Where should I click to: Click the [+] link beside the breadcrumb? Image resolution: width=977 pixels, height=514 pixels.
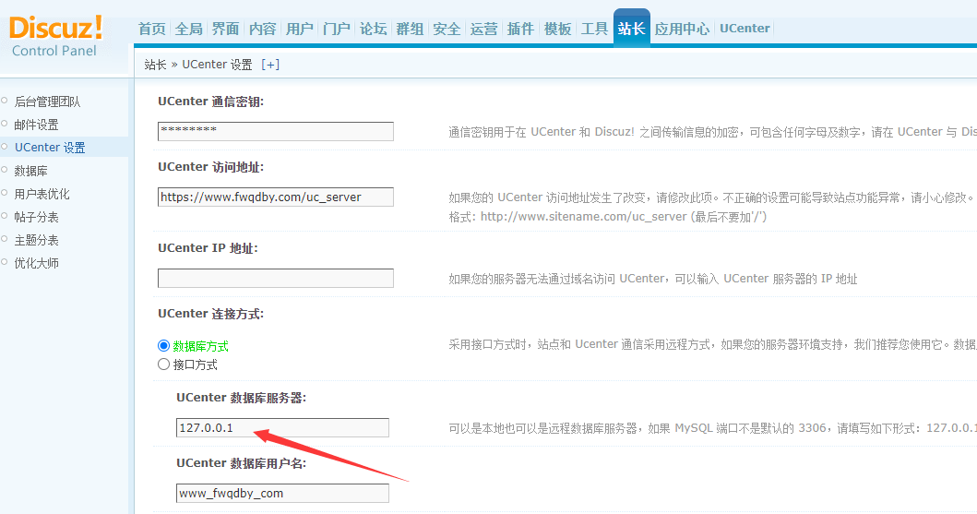270,65
